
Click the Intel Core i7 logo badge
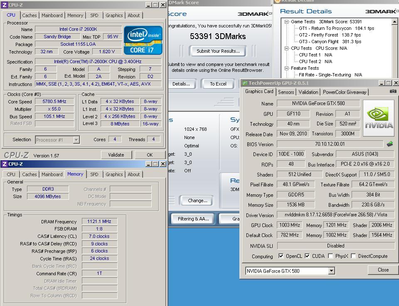pos(143,40)
